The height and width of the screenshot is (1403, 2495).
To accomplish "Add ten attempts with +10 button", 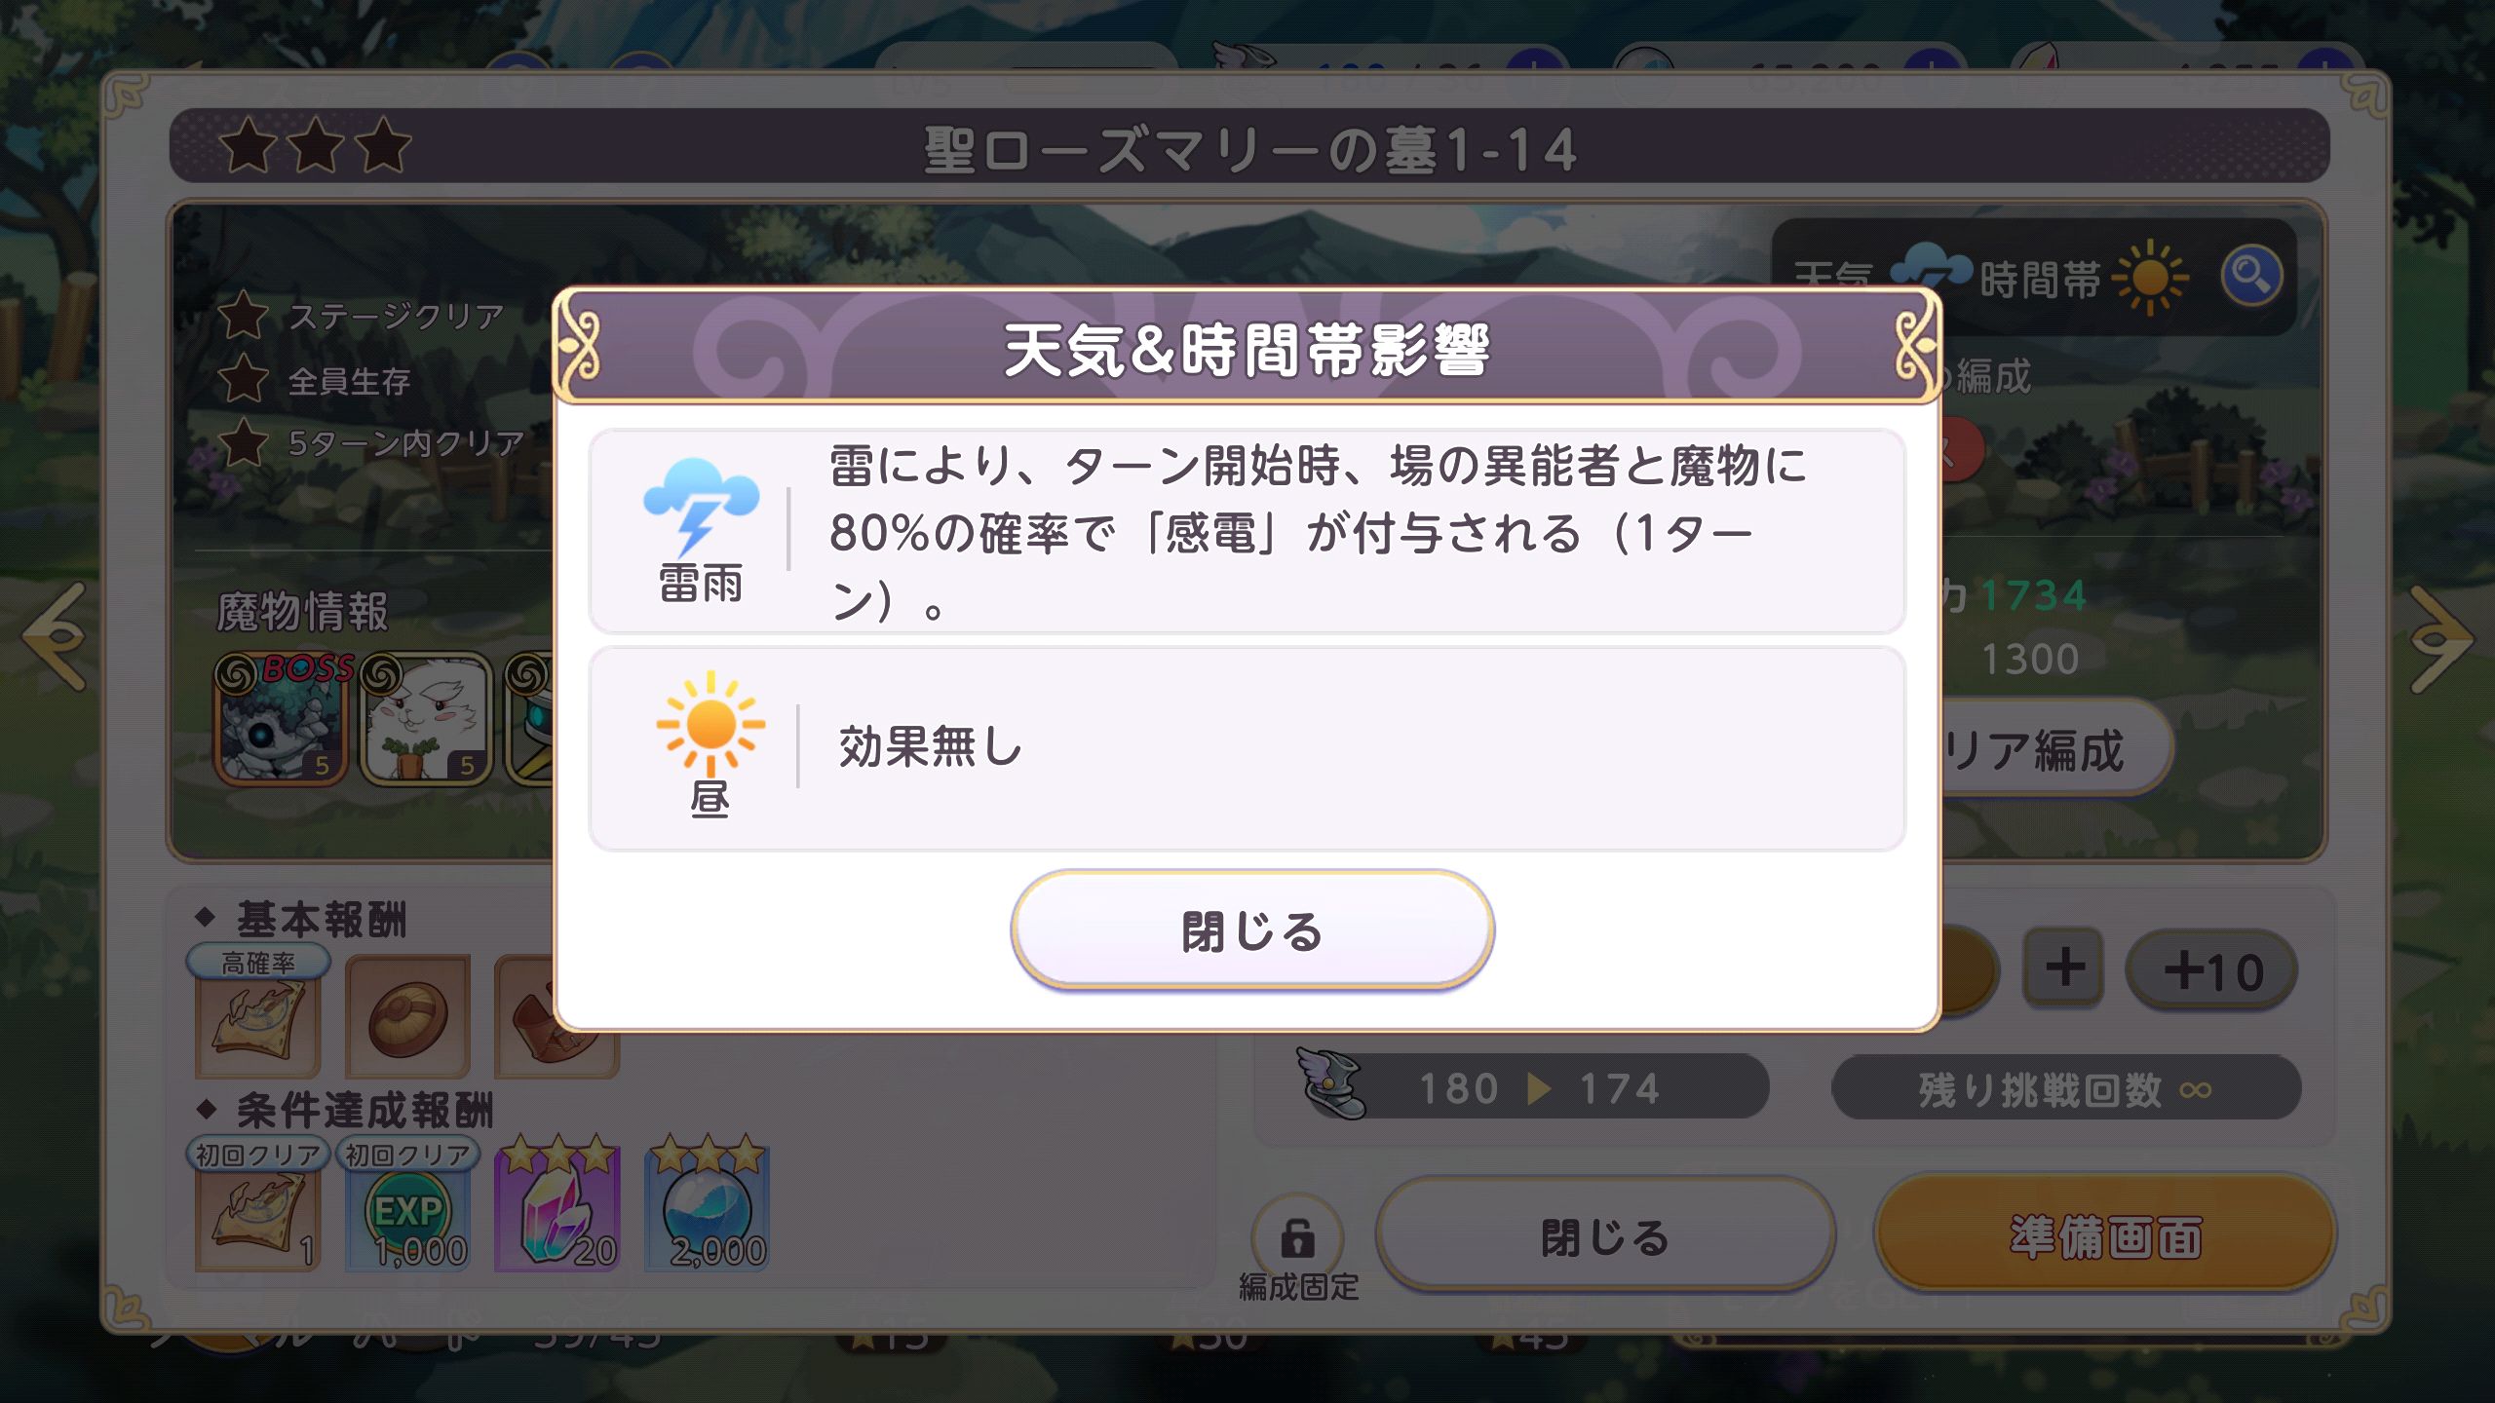I will [2211, 970].
